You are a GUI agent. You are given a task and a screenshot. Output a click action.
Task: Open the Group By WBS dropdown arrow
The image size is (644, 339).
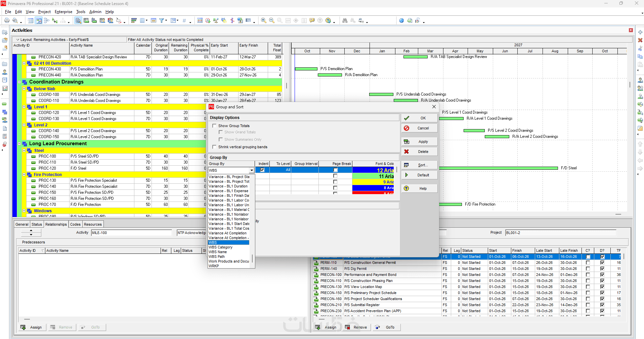(x=251, y=170)
